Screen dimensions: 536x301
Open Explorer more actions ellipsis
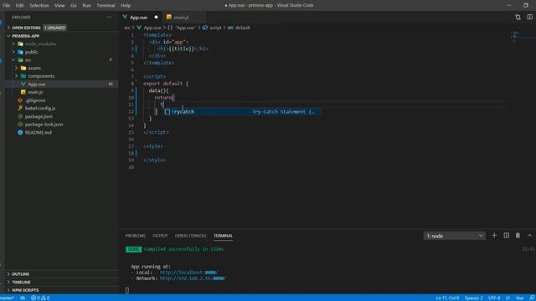(109, 17)
